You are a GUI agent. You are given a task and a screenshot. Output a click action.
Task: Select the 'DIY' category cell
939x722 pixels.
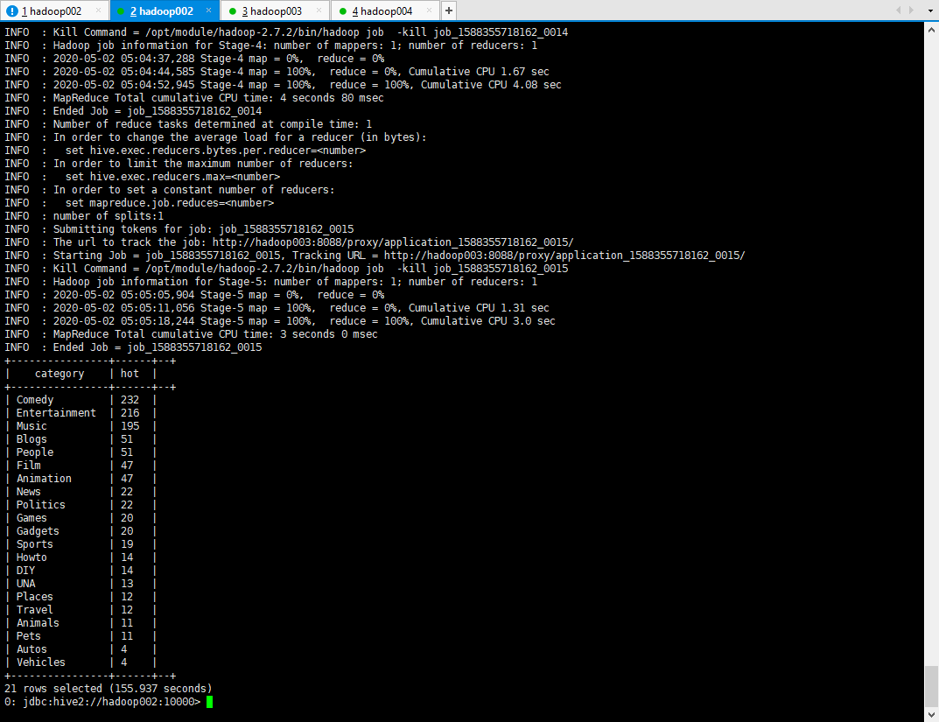click(x=25, y=571)
